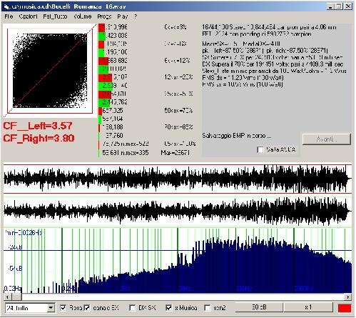Click the horizontal scrollbar thumb
Image resolution: width=356 pixels, height=318 pixels.
[16, 297]
